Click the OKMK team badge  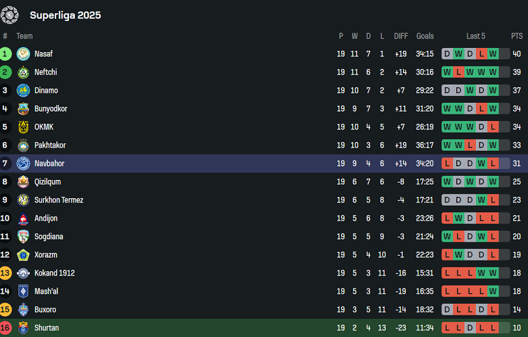pos(24,127)
